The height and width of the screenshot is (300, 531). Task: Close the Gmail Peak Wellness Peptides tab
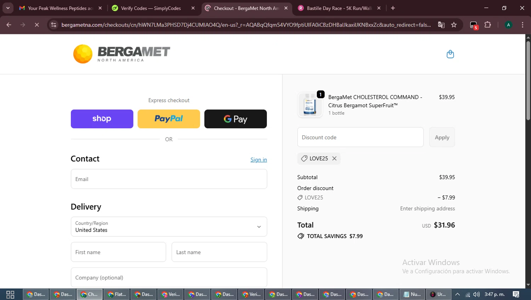pyautogui.click(x=100, y=8)
